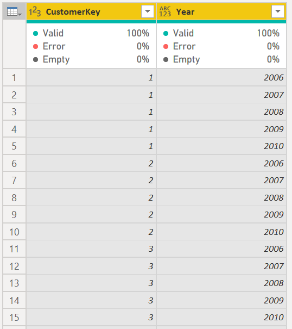Click the CustomerKey column quality bar
The width and height of the screenshot is (292, 329).
tap(91, 22)
